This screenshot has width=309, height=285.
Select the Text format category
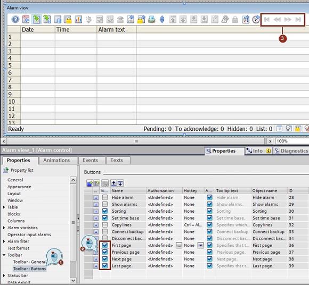[18, 248]
